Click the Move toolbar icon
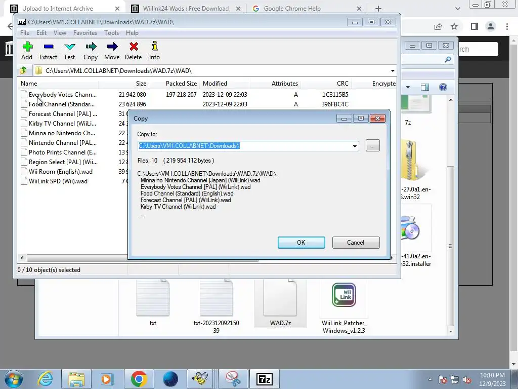The height and width of the screenshot is (389, 518). click(112, 51)
